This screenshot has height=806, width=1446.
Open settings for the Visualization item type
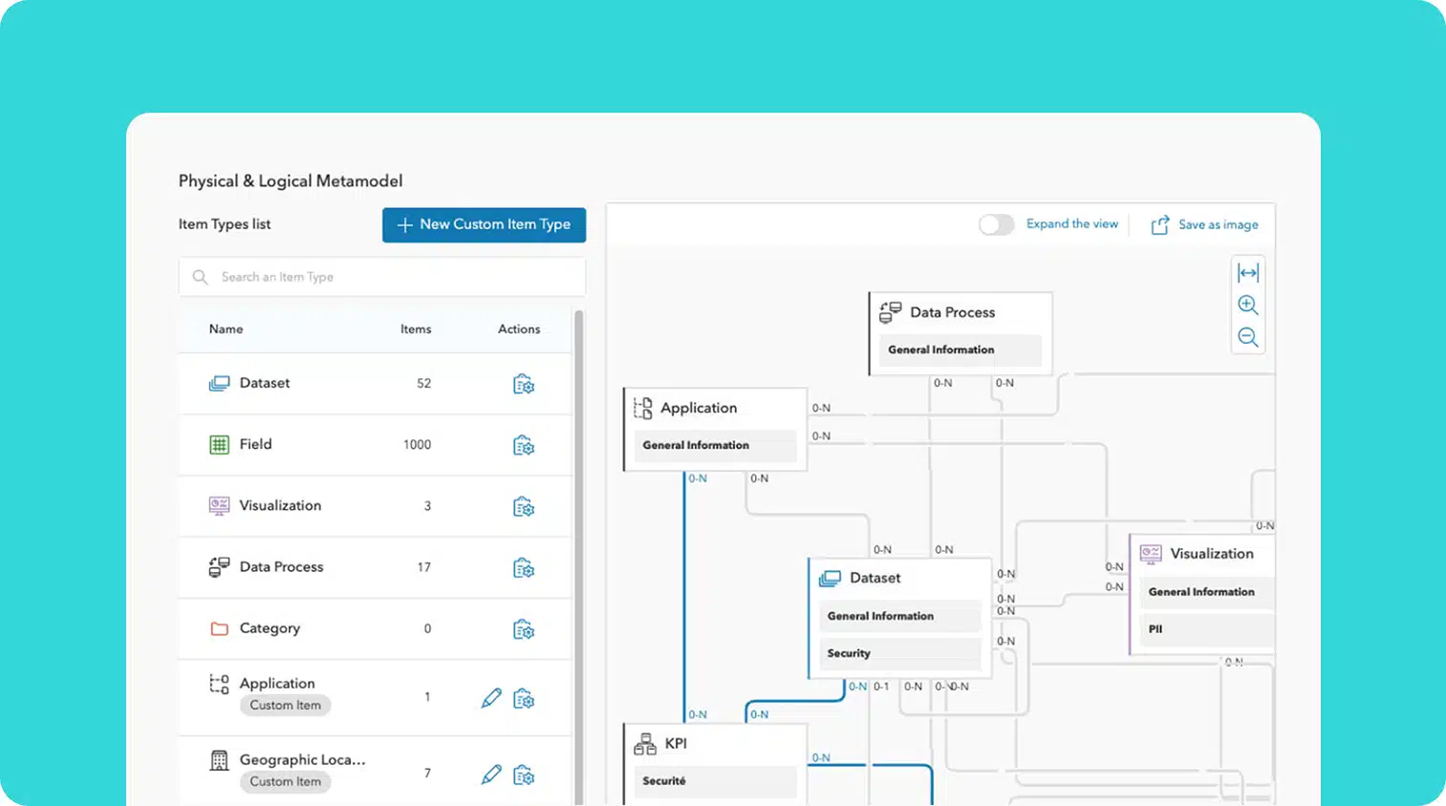[524, 506]
